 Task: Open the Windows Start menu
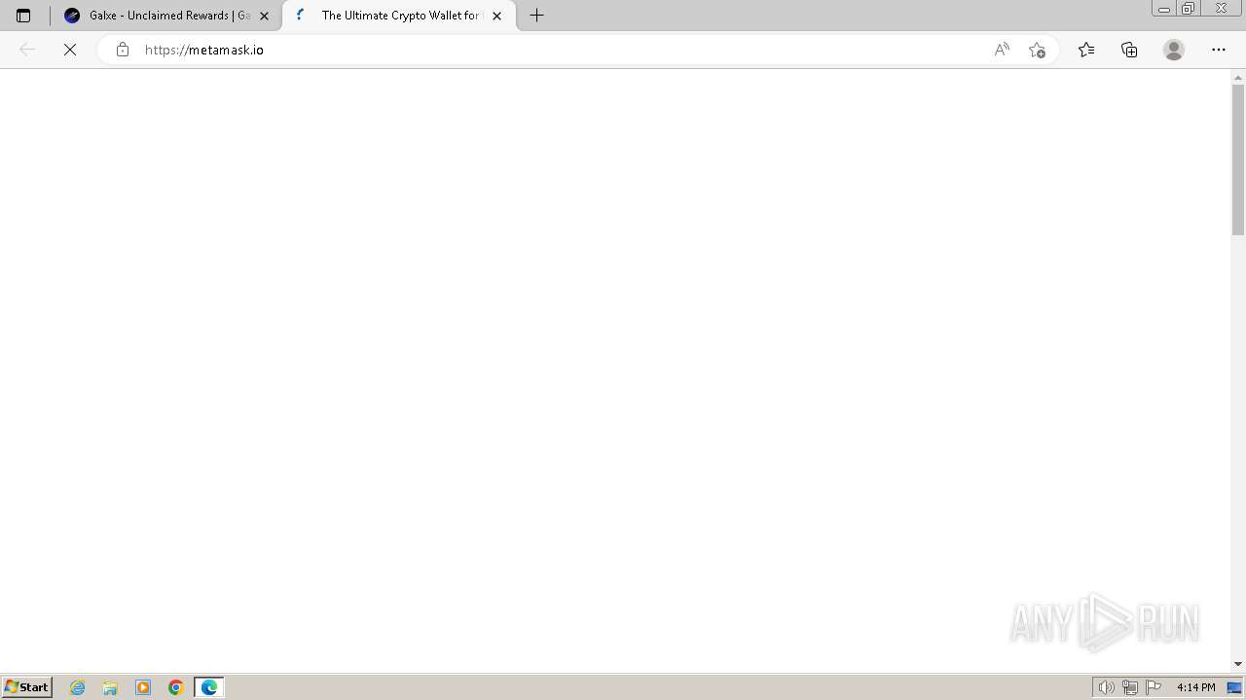click(27, 687)
